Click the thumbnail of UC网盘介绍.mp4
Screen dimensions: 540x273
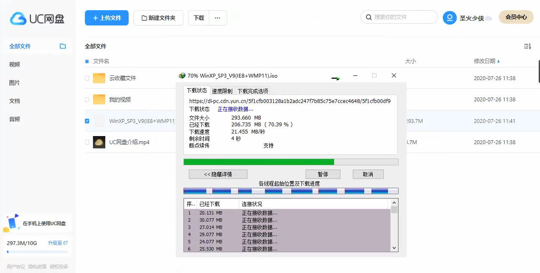click(99, 142)
